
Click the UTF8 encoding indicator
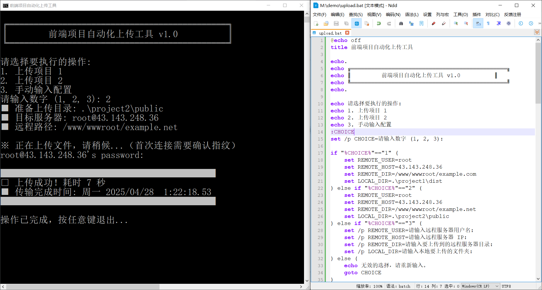coord(506,286)
